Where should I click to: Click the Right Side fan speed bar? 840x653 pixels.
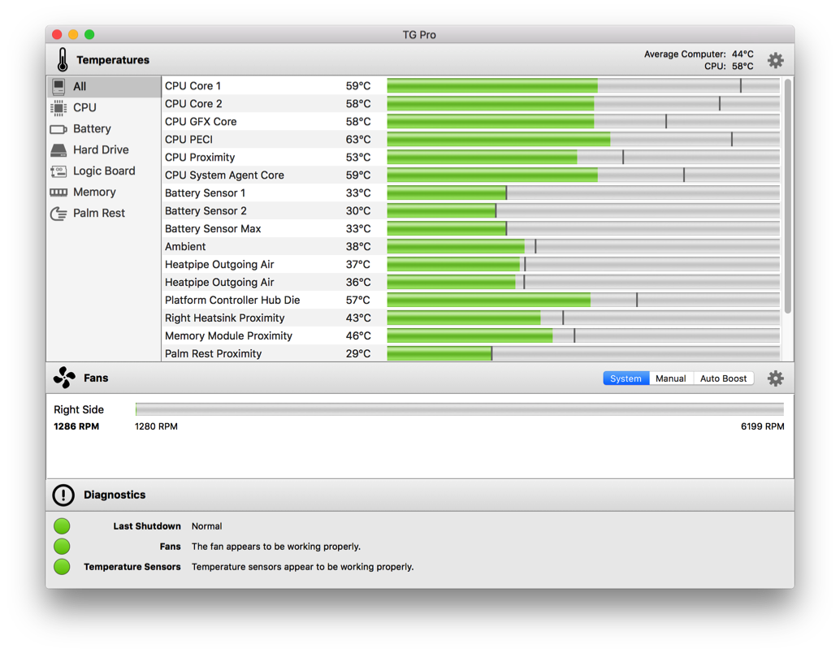click(x=459, y=409)
